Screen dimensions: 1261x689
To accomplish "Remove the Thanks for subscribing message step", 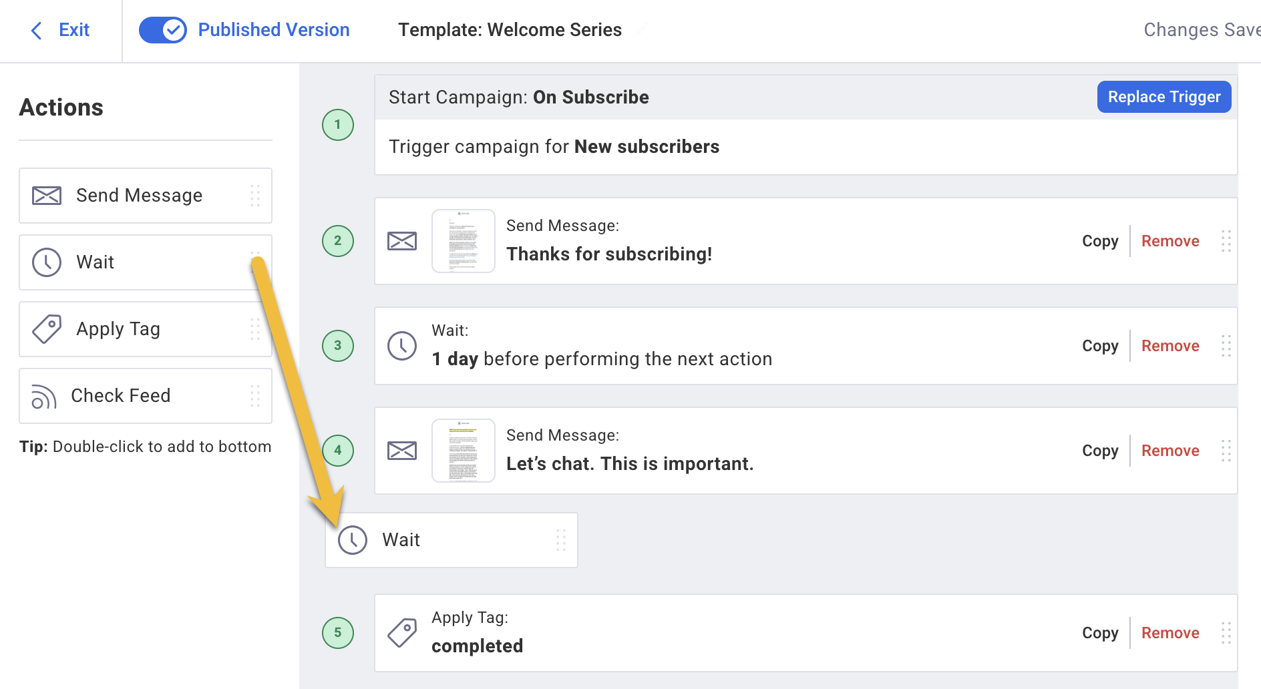I will tap(1170, 241).
